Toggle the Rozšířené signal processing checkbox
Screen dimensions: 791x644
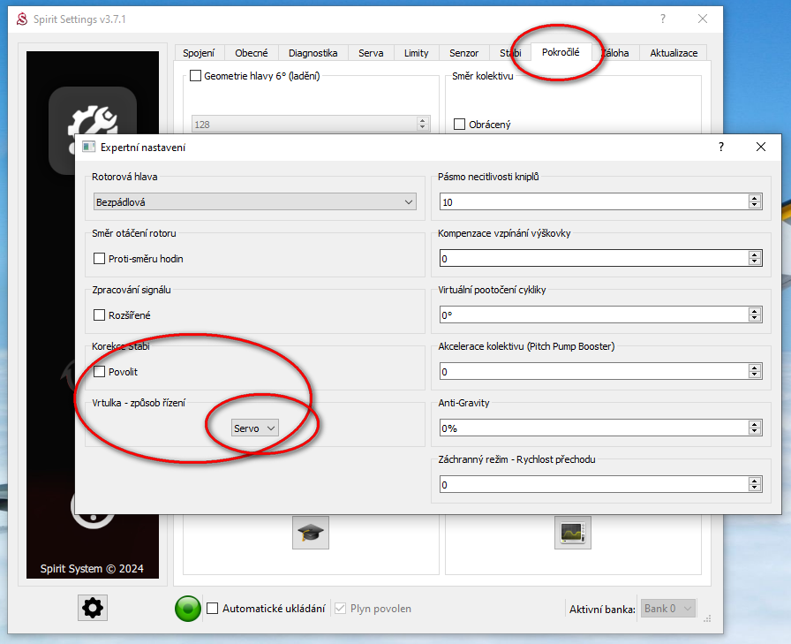click(x=100, y=315)
